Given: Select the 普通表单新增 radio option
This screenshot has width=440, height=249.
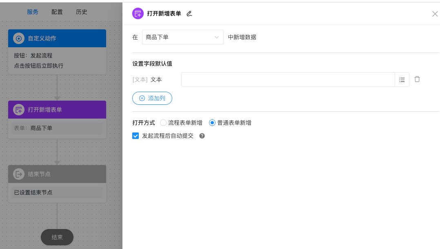Looking at the screenshot, I should click(x=212, y=123).
